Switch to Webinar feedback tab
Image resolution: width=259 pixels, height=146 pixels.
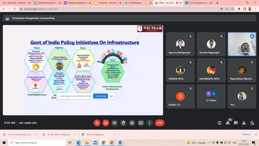click(77, 3)
